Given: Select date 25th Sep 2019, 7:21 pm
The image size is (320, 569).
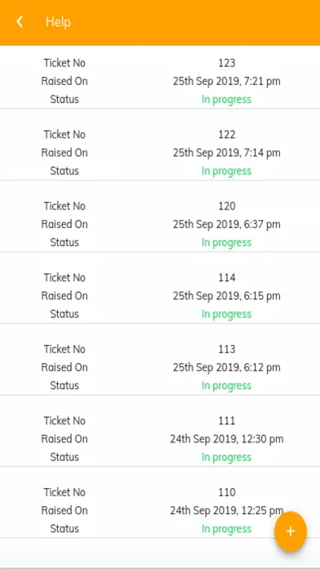Looking at the screenshot, I should click(226, 81).
